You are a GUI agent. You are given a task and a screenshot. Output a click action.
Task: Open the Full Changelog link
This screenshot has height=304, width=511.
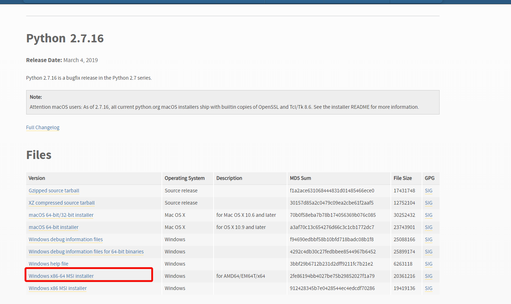click(42, 127)
